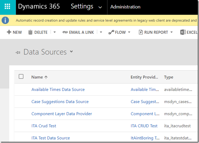199x143 pixels.
Task: Open the Email a Link dropdown arrow
Action: [x=101, y=32]
